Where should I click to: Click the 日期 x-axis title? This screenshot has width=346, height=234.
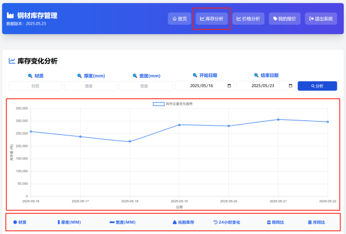click(x=179, y=207)
